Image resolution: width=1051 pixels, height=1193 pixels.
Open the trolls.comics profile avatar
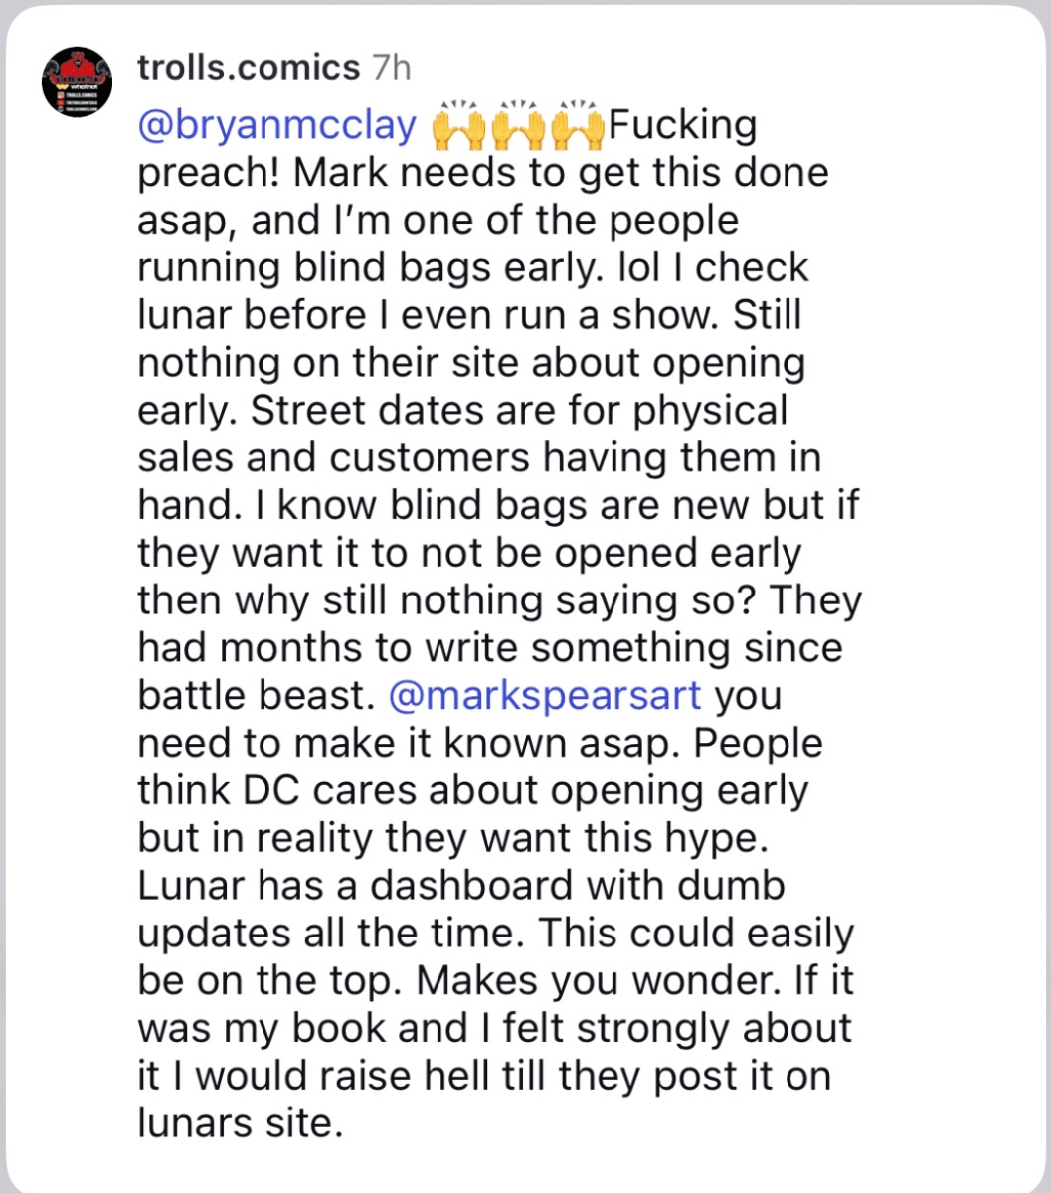pyautogui.click(x=77, y=82)
